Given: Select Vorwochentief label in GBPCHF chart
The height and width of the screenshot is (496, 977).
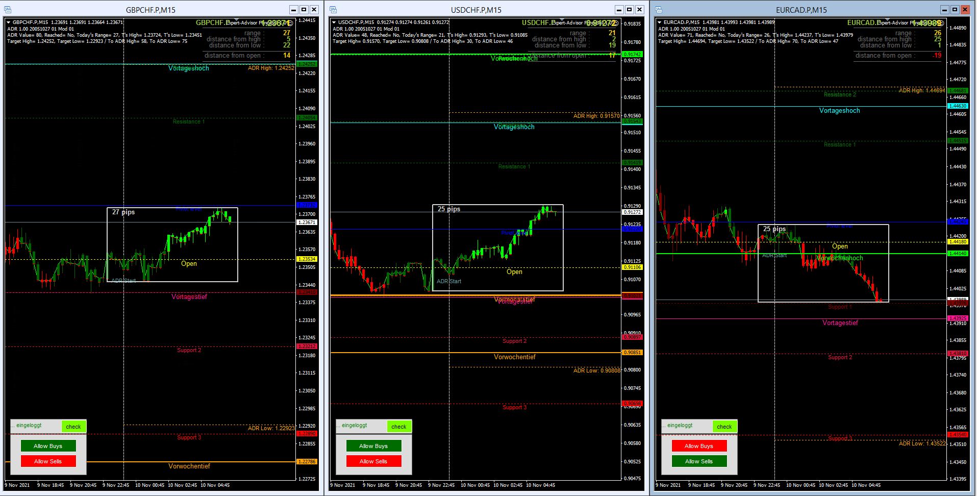Looking at the screenshot, I should 189,466.
